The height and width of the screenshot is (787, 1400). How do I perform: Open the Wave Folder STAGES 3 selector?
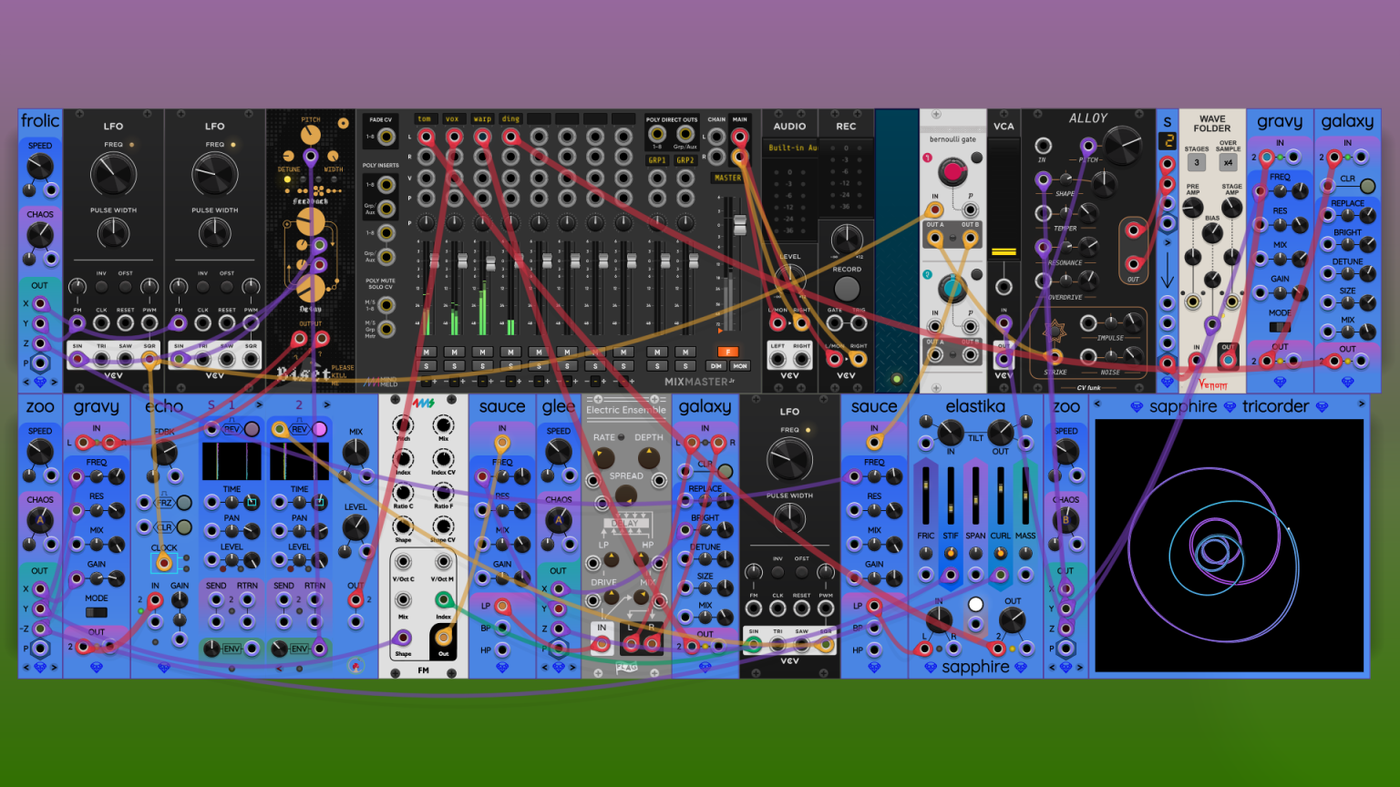click(x=1197, y=162)
